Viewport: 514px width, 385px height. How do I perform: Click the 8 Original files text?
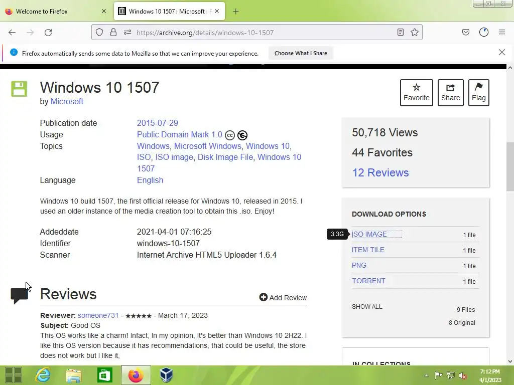coord(462,322)
